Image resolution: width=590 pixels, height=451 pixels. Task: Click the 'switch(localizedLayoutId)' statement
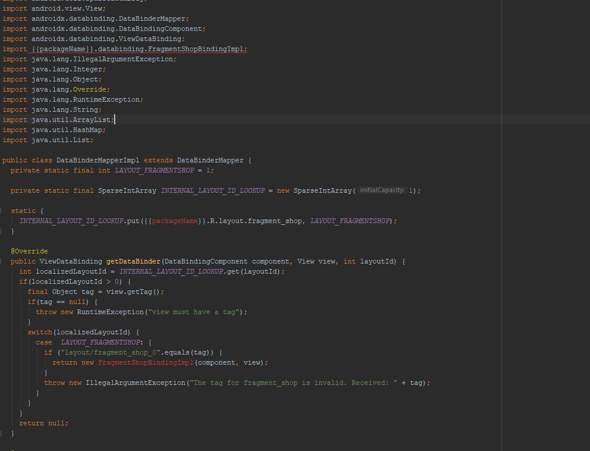click(79, 333)
